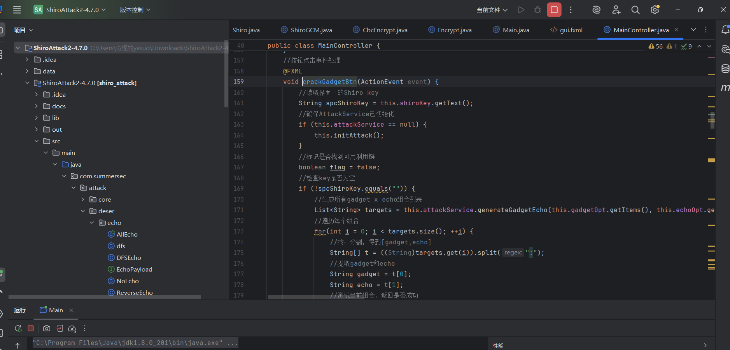Open the main hamburger menu
The width and height of the screenshot is (730, 350).
[x=17, y=10]
